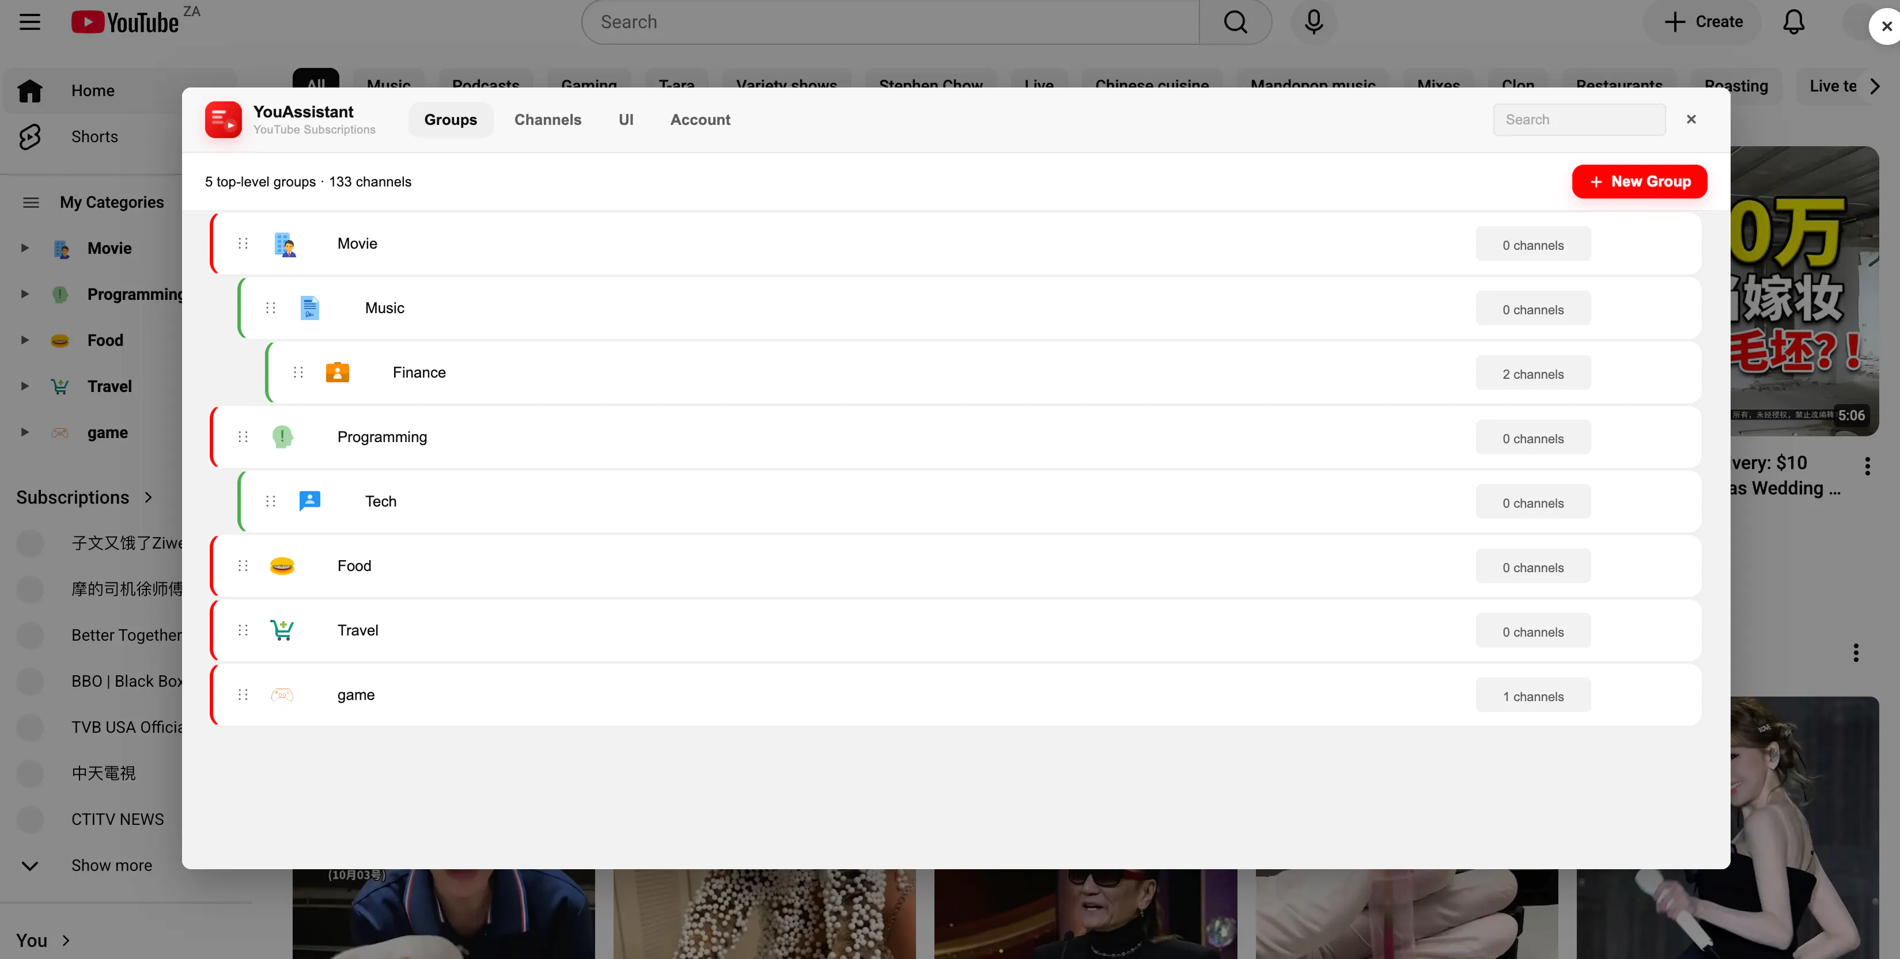Grab the drag handle of Movie row

243,244
